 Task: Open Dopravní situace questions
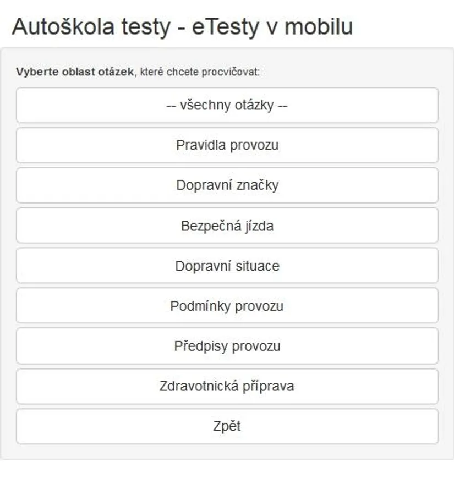pos(227,266)
